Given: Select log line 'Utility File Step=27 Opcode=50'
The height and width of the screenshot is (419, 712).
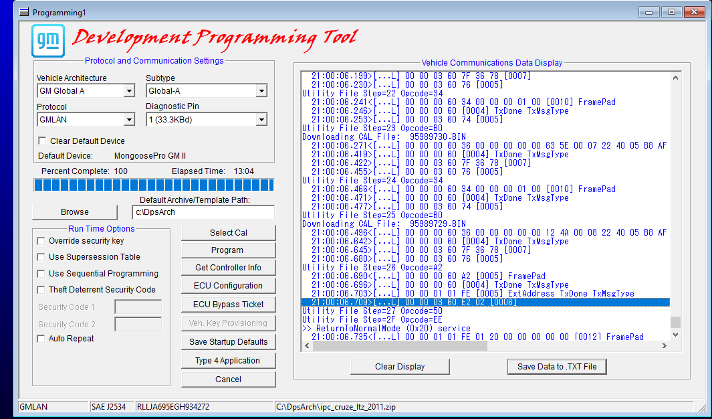Looking at the screenshot, I should point(372,311).
